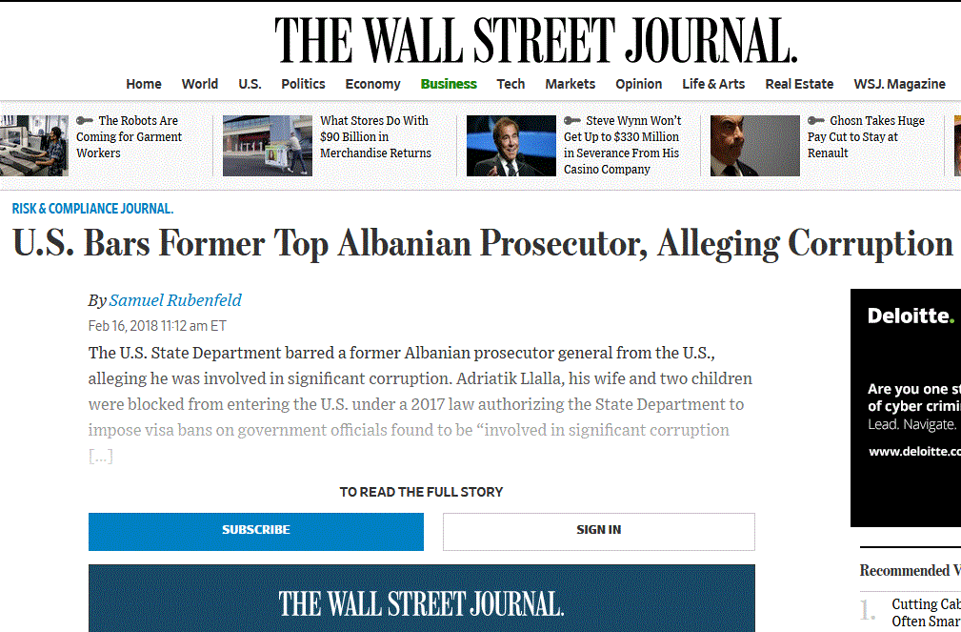Click The Wall Street Journal masthead logo

[x=536, y=40]
